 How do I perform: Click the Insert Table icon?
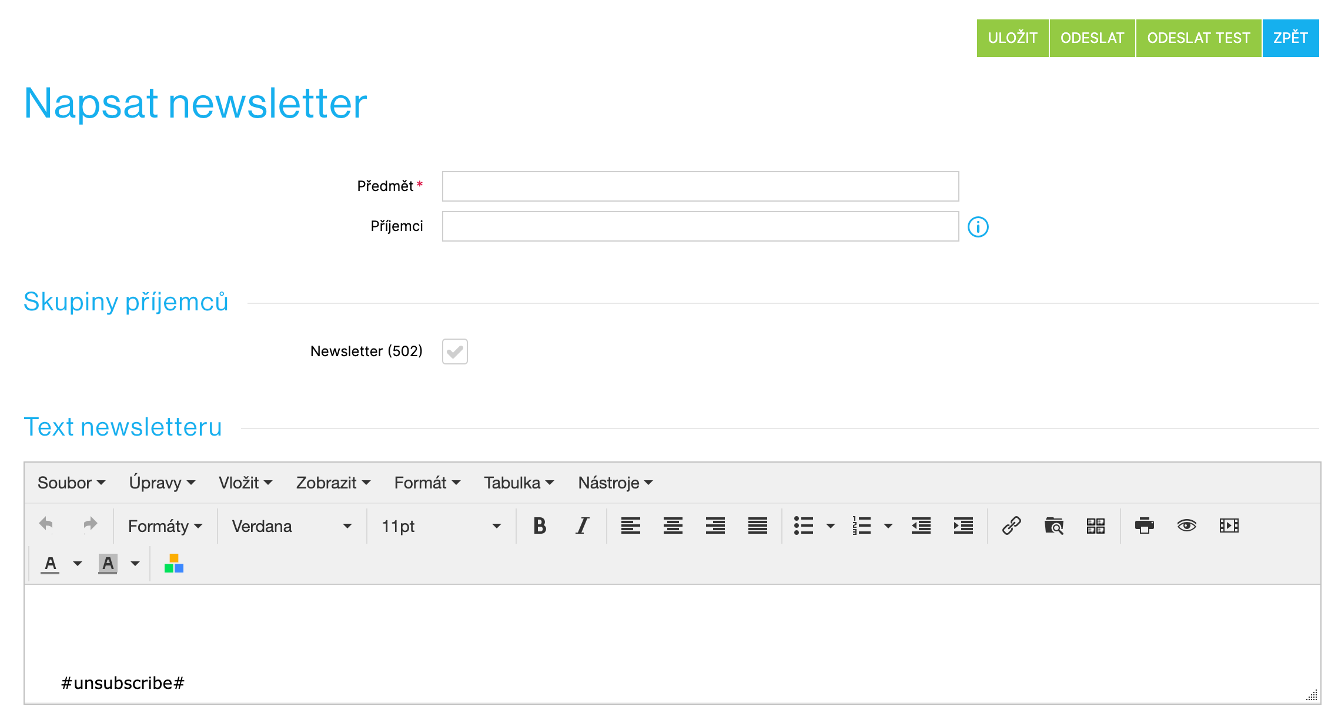pos(1096,524)
